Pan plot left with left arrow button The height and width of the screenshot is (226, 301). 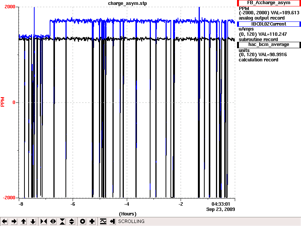[5, 221]
